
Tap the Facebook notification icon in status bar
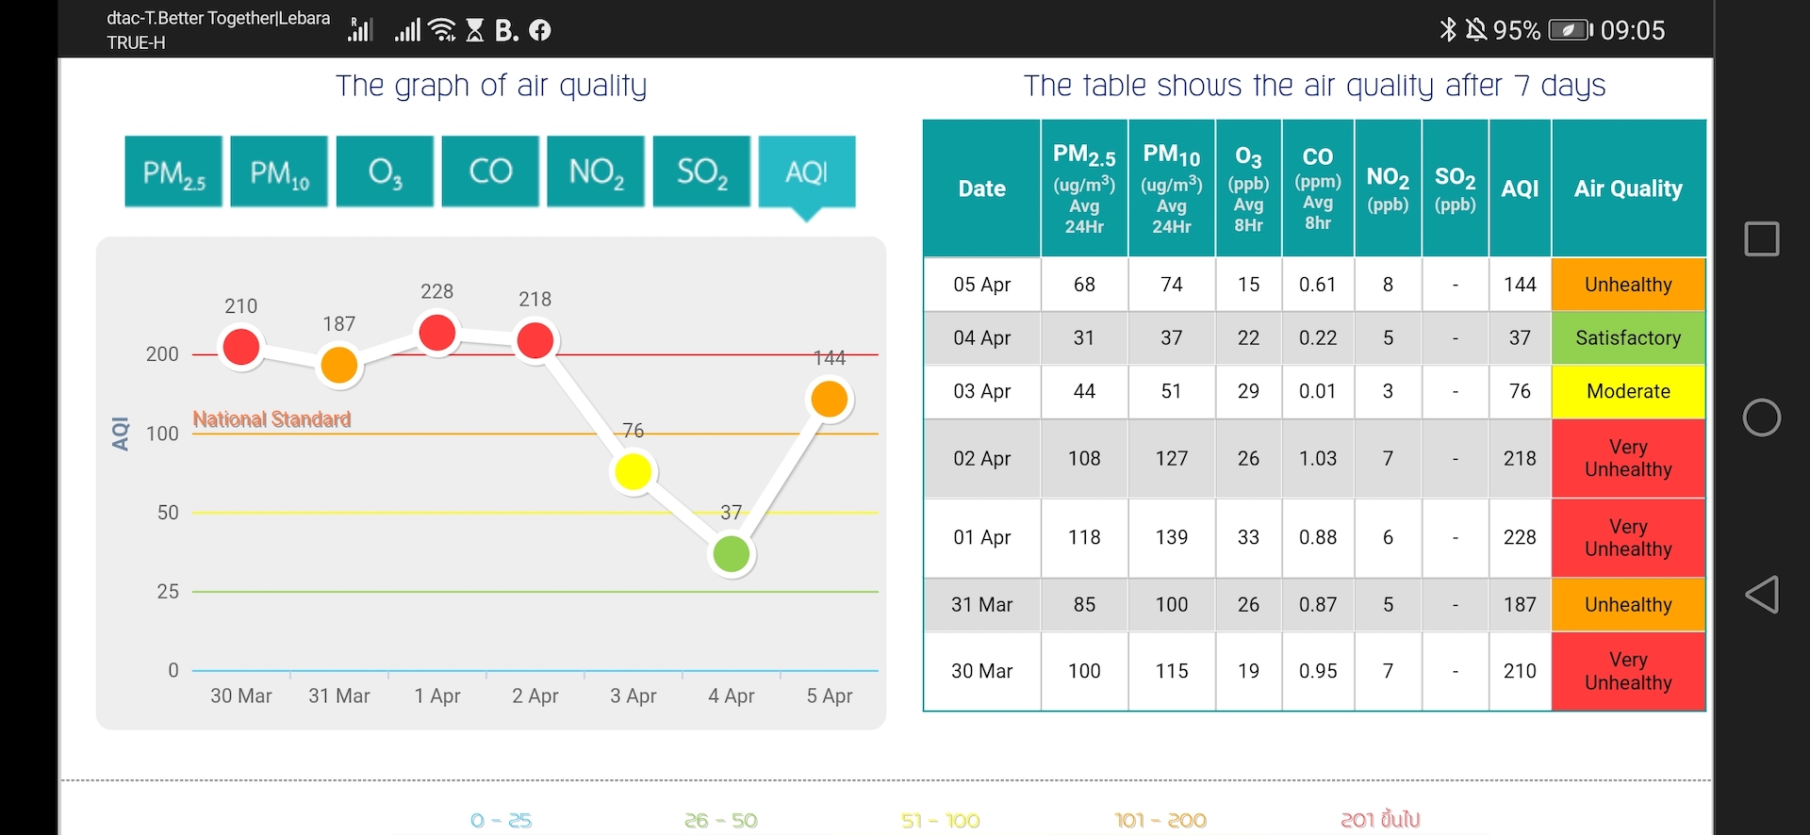[540, 31]
